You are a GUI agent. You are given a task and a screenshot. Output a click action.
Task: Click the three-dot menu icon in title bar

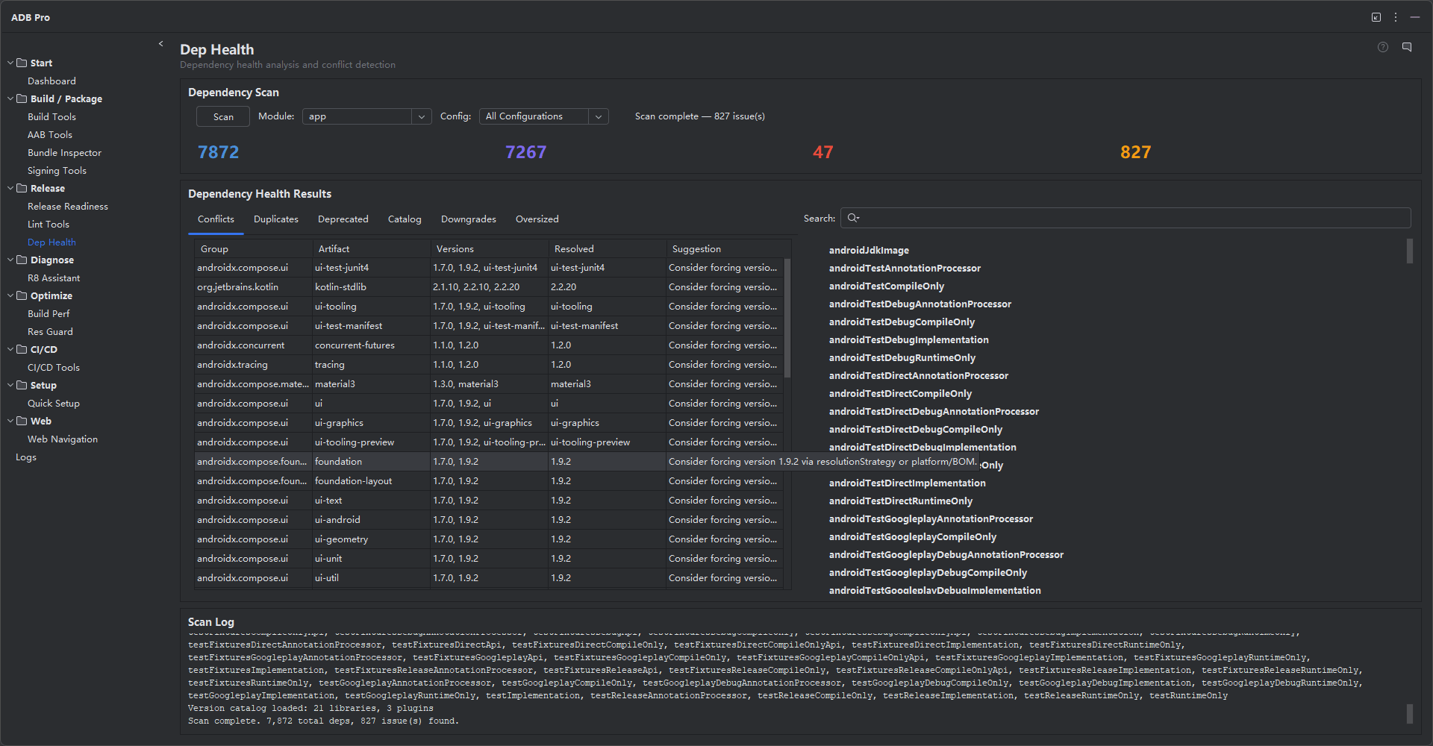(x=1396, y=17)
